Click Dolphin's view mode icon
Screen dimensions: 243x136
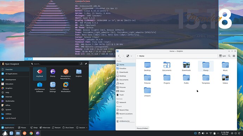click(128, 56)
